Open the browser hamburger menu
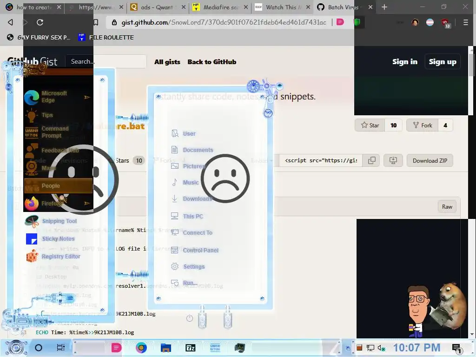Viewport: 476px width, 357px height. 465,22
